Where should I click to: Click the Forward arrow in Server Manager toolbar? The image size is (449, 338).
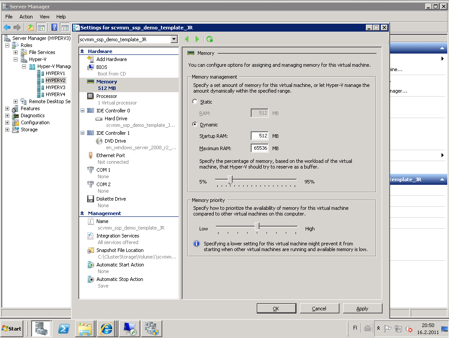click(x=17, y=27)
